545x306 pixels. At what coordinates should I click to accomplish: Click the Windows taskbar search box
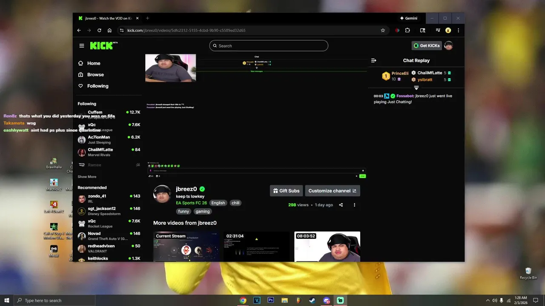point(54,300)
